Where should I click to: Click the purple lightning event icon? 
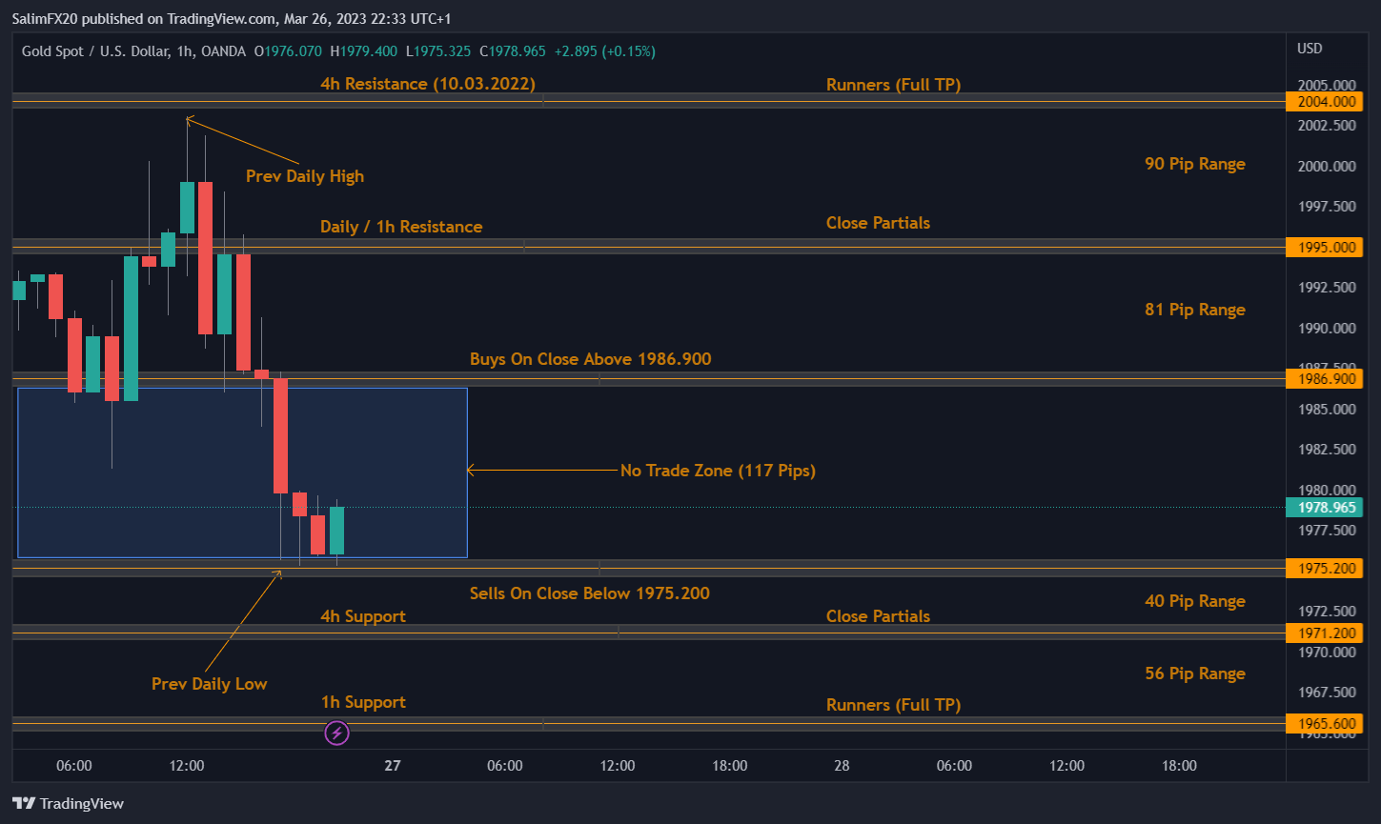pyautogui.click(x=336, y=733)
